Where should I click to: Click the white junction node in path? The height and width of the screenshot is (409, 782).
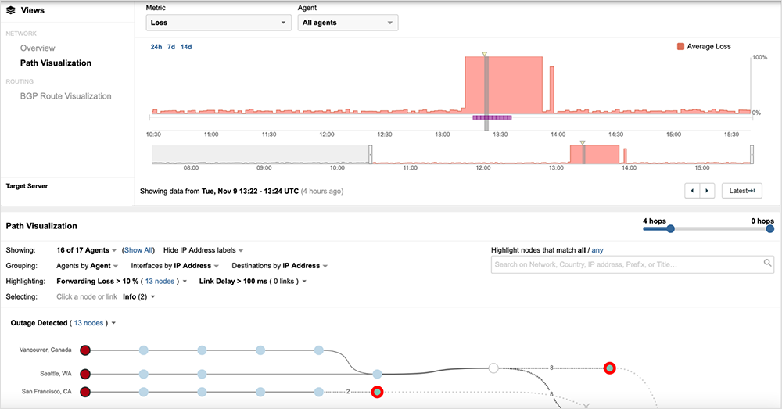point(493,368)
